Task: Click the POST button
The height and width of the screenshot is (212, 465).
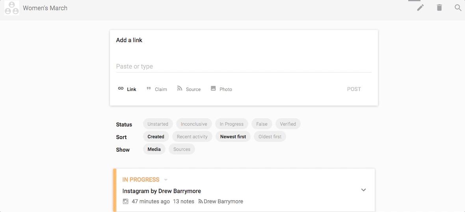Action: tap(354, 89)
